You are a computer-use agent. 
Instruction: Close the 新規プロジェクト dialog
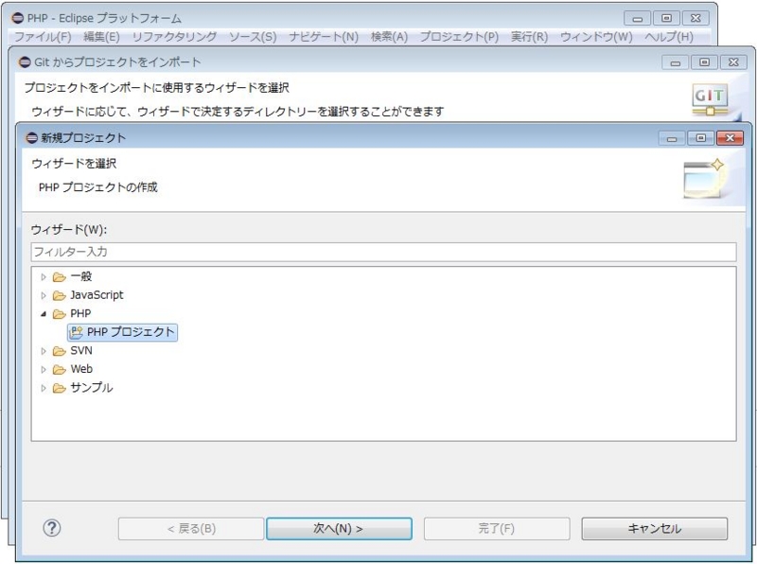[730, 138]
